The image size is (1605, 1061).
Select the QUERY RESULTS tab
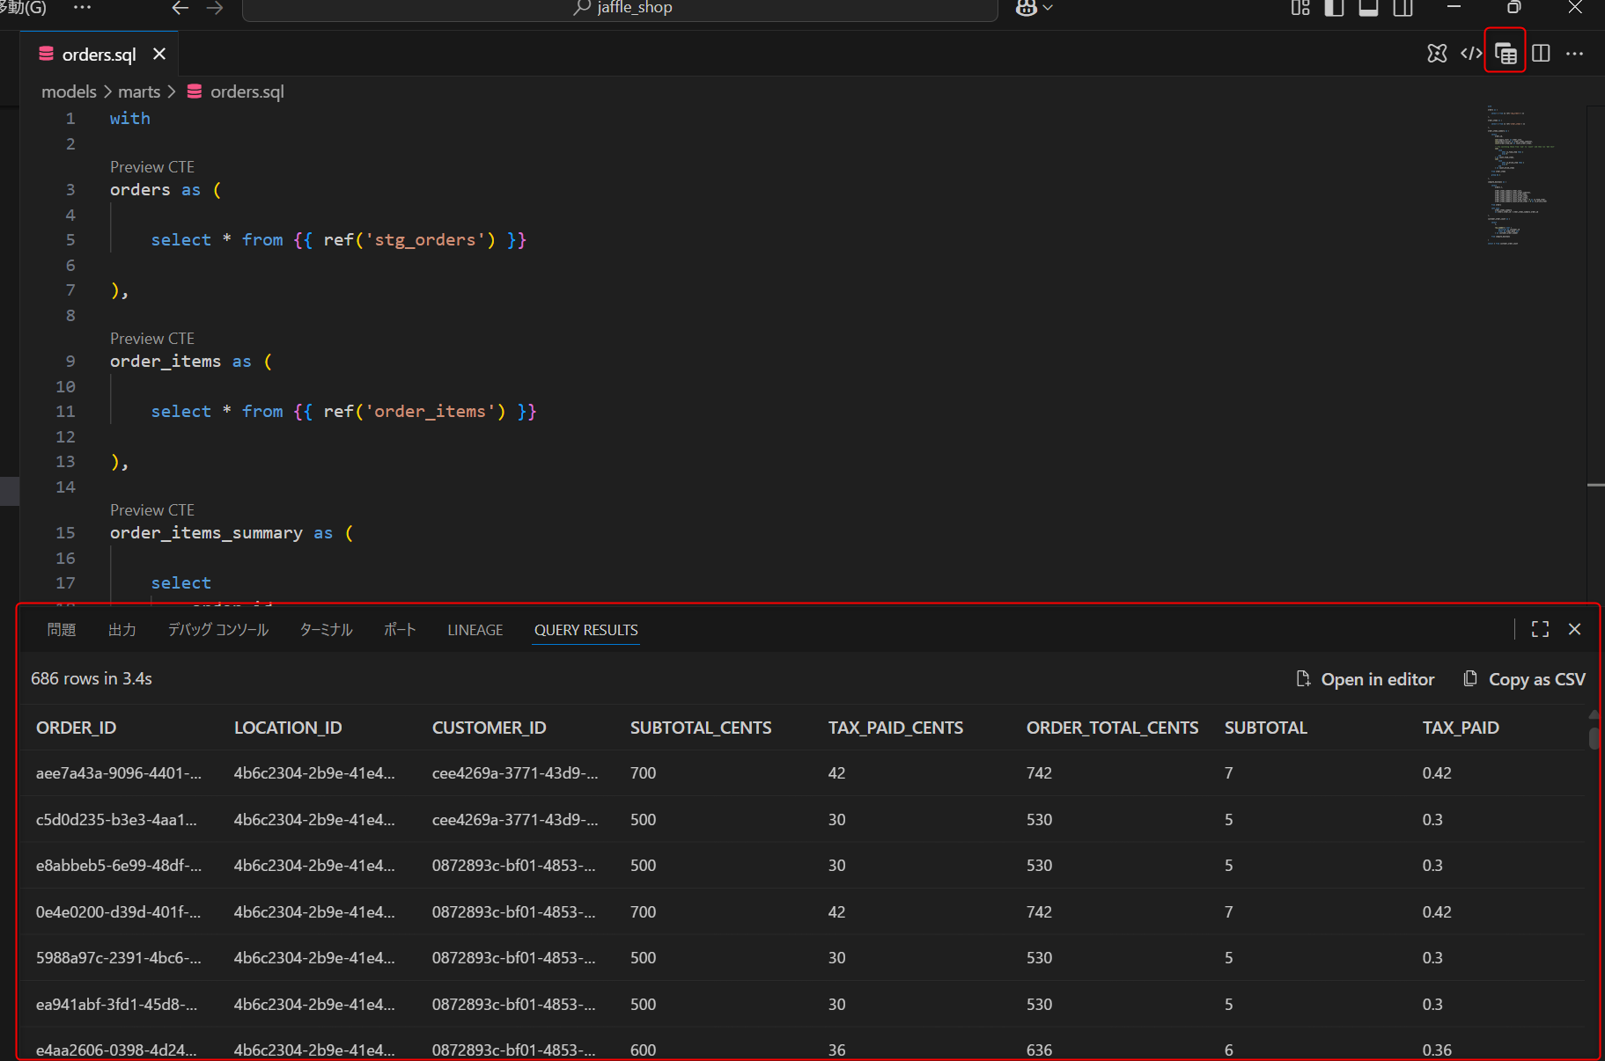pos(586,630)
